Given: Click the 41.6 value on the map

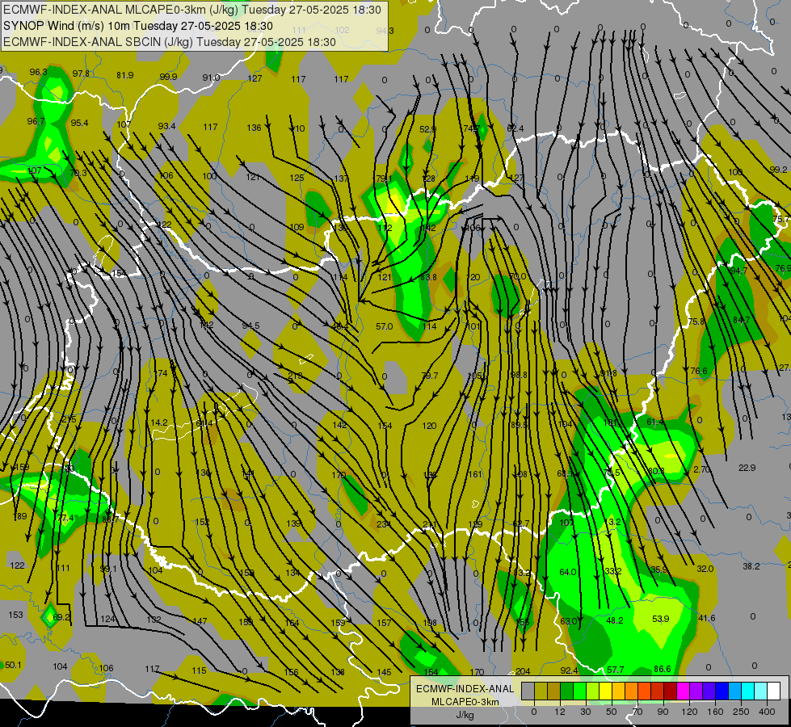Looking at the screenshot, I should (707, 618).
